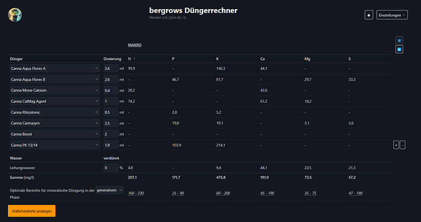Click the Mg sum value 73,5

click(308, 177)
